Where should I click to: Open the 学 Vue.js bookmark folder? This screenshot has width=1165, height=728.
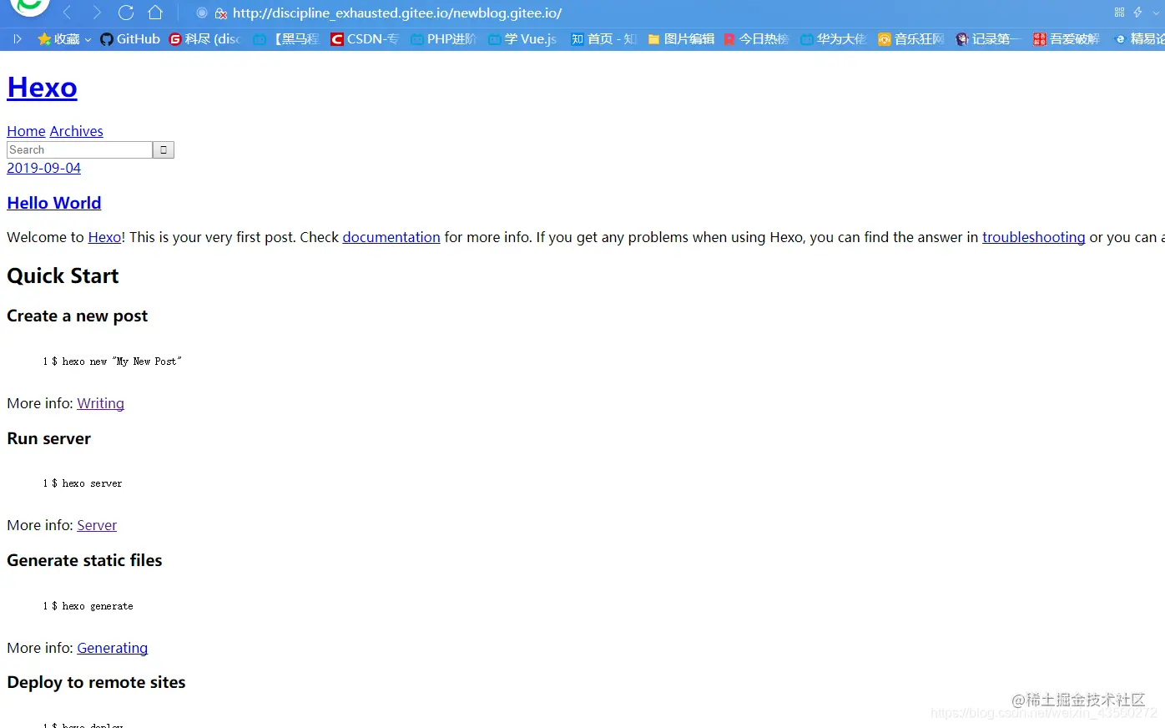point(522,39)
